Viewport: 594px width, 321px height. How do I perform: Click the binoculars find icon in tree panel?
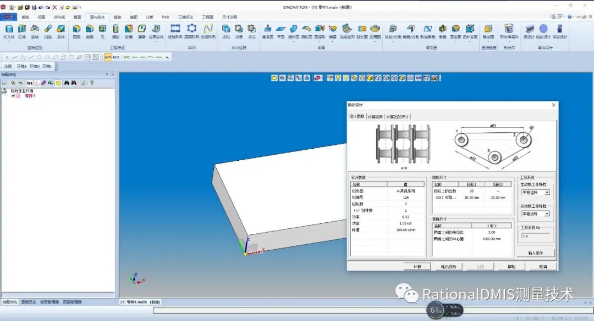click(67, 83)
